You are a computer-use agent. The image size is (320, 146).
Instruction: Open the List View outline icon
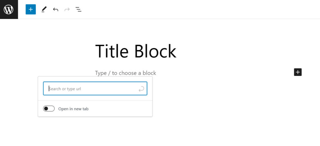78,9
